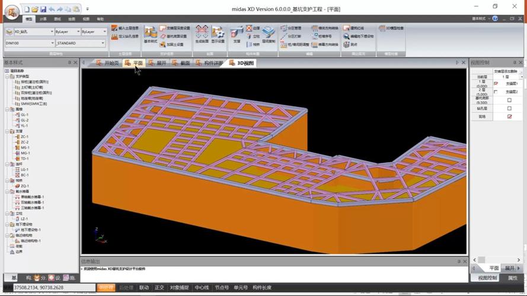Select the 支撑 strut component tool

[237, 34]
